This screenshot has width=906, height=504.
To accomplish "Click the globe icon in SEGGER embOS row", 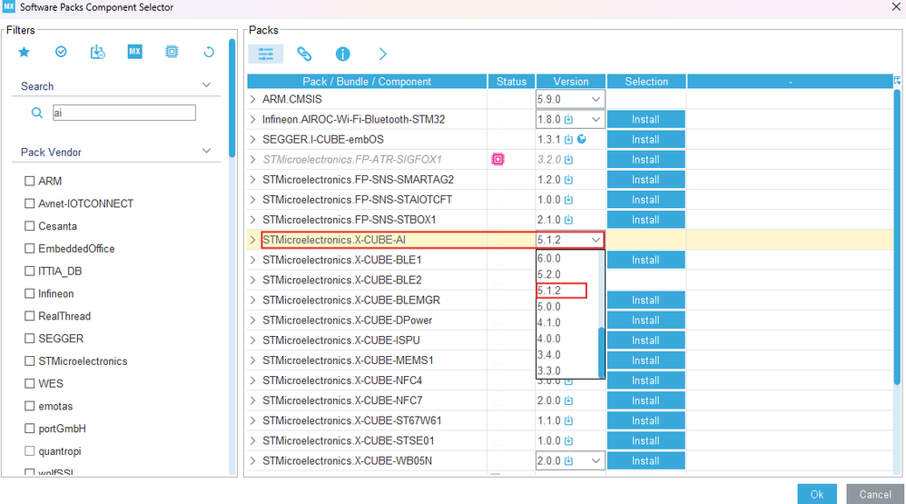I will point(582,139).
